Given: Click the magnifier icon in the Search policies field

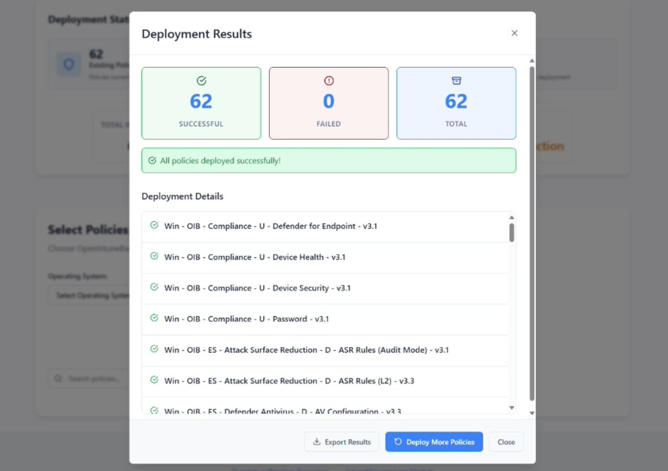Looking at the screenshot, I should [58, 378].
